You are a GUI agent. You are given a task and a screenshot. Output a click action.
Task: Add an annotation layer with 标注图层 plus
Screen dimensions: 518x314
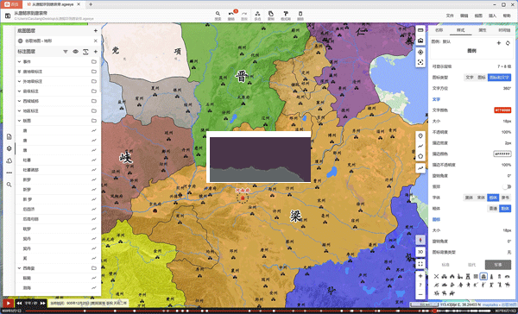tap(96, 52)
